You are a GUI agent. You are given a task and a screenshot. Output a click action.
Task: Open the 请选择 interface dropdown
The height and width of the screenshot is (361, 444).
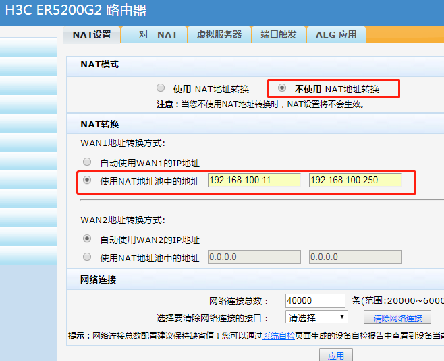(x=316, y=317)
